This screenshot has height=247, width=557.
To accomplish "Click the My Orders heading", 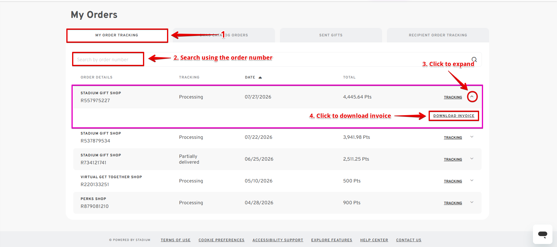I will [x=94, y=15].
